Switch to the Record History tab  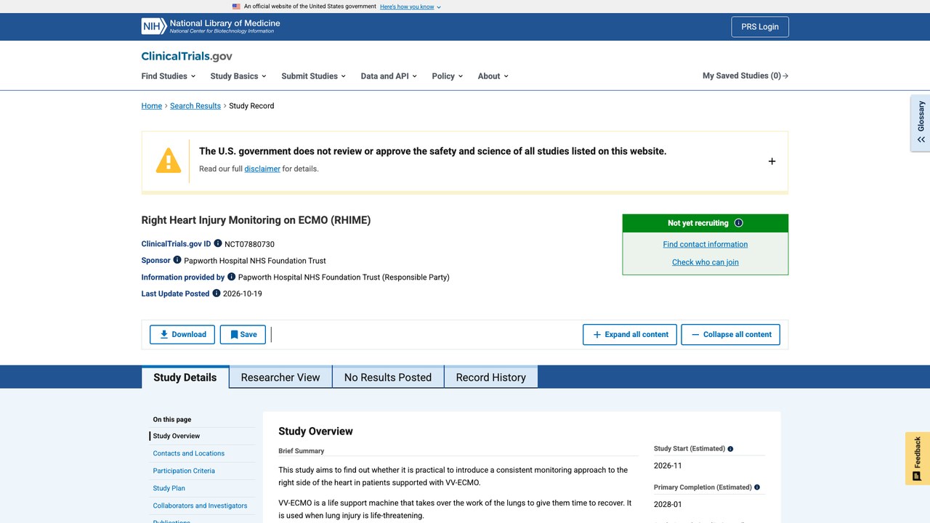[x=490, y=377]
